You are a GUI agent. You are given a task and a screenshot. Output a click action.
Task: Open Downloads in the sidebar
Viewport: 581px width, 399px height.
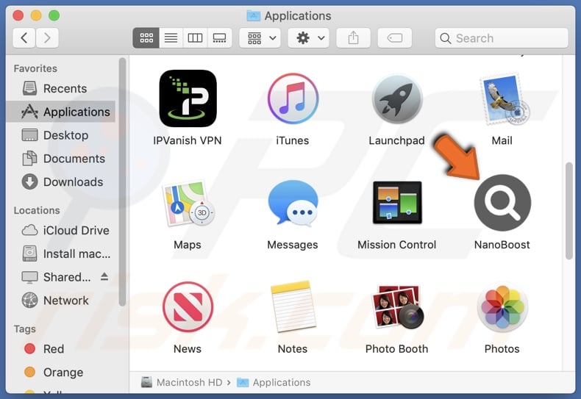click(61, 181)
